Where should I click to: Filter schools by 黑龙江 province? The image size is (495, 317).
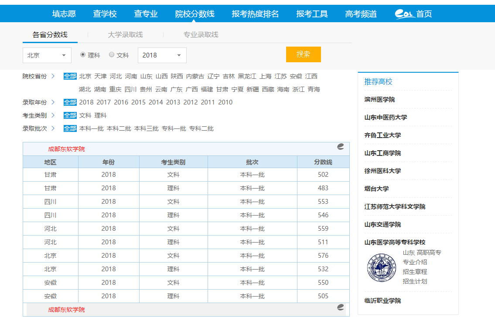[247, 76]
